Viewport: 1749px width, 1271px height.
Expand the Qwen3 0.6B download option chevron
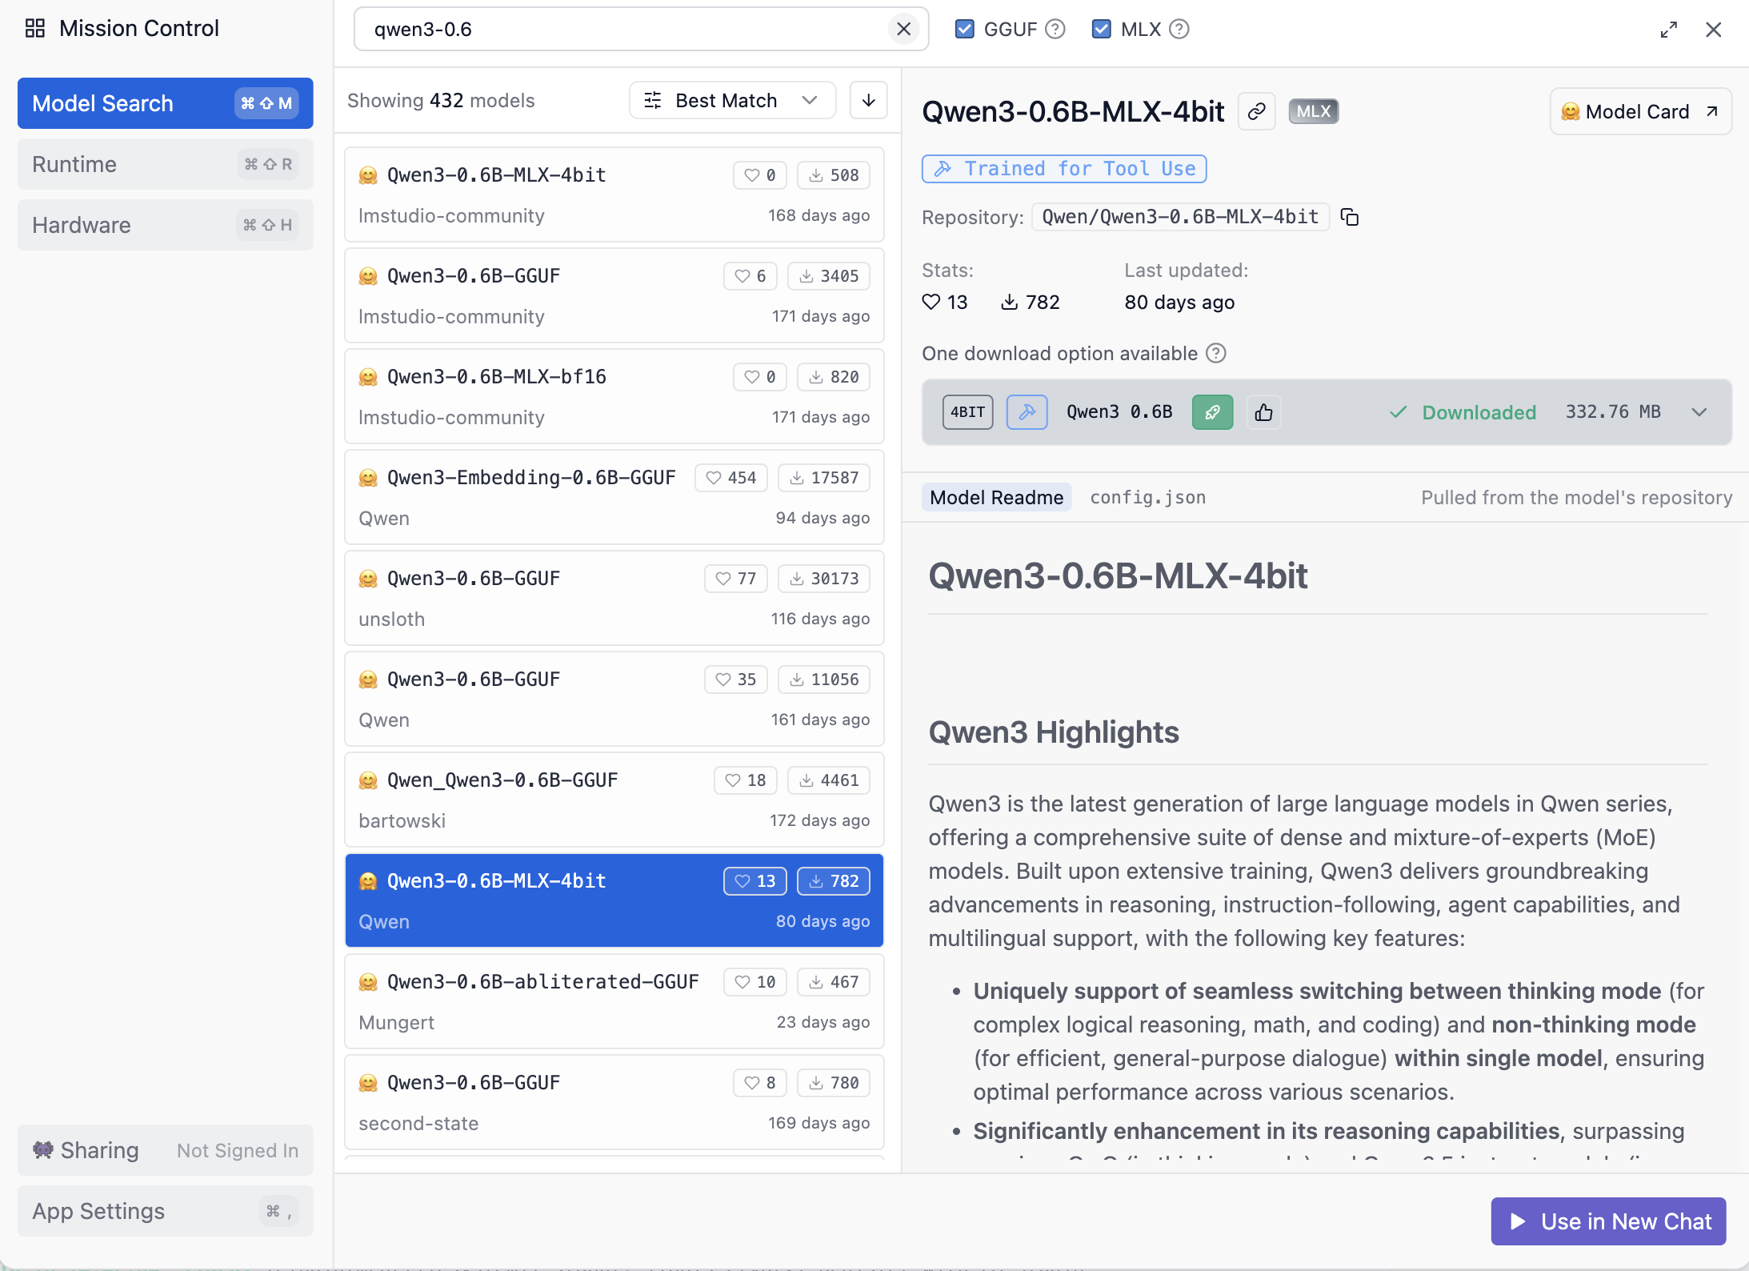(1699, 412)
